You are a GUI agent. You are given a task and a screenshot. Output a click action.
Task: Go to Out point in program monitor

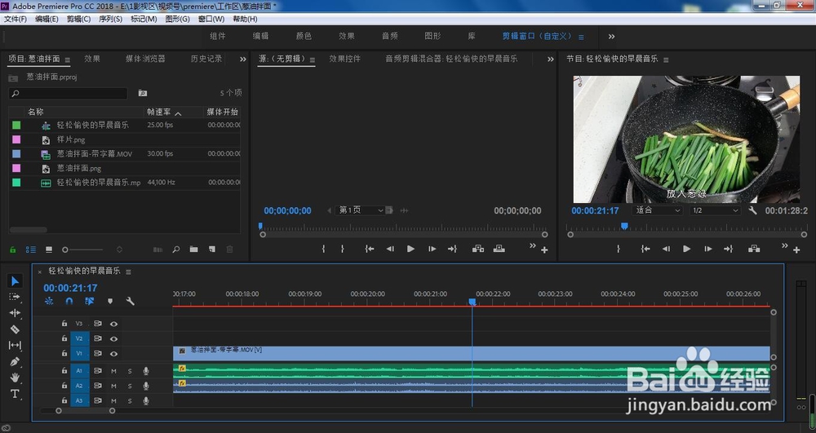[728, 249]
